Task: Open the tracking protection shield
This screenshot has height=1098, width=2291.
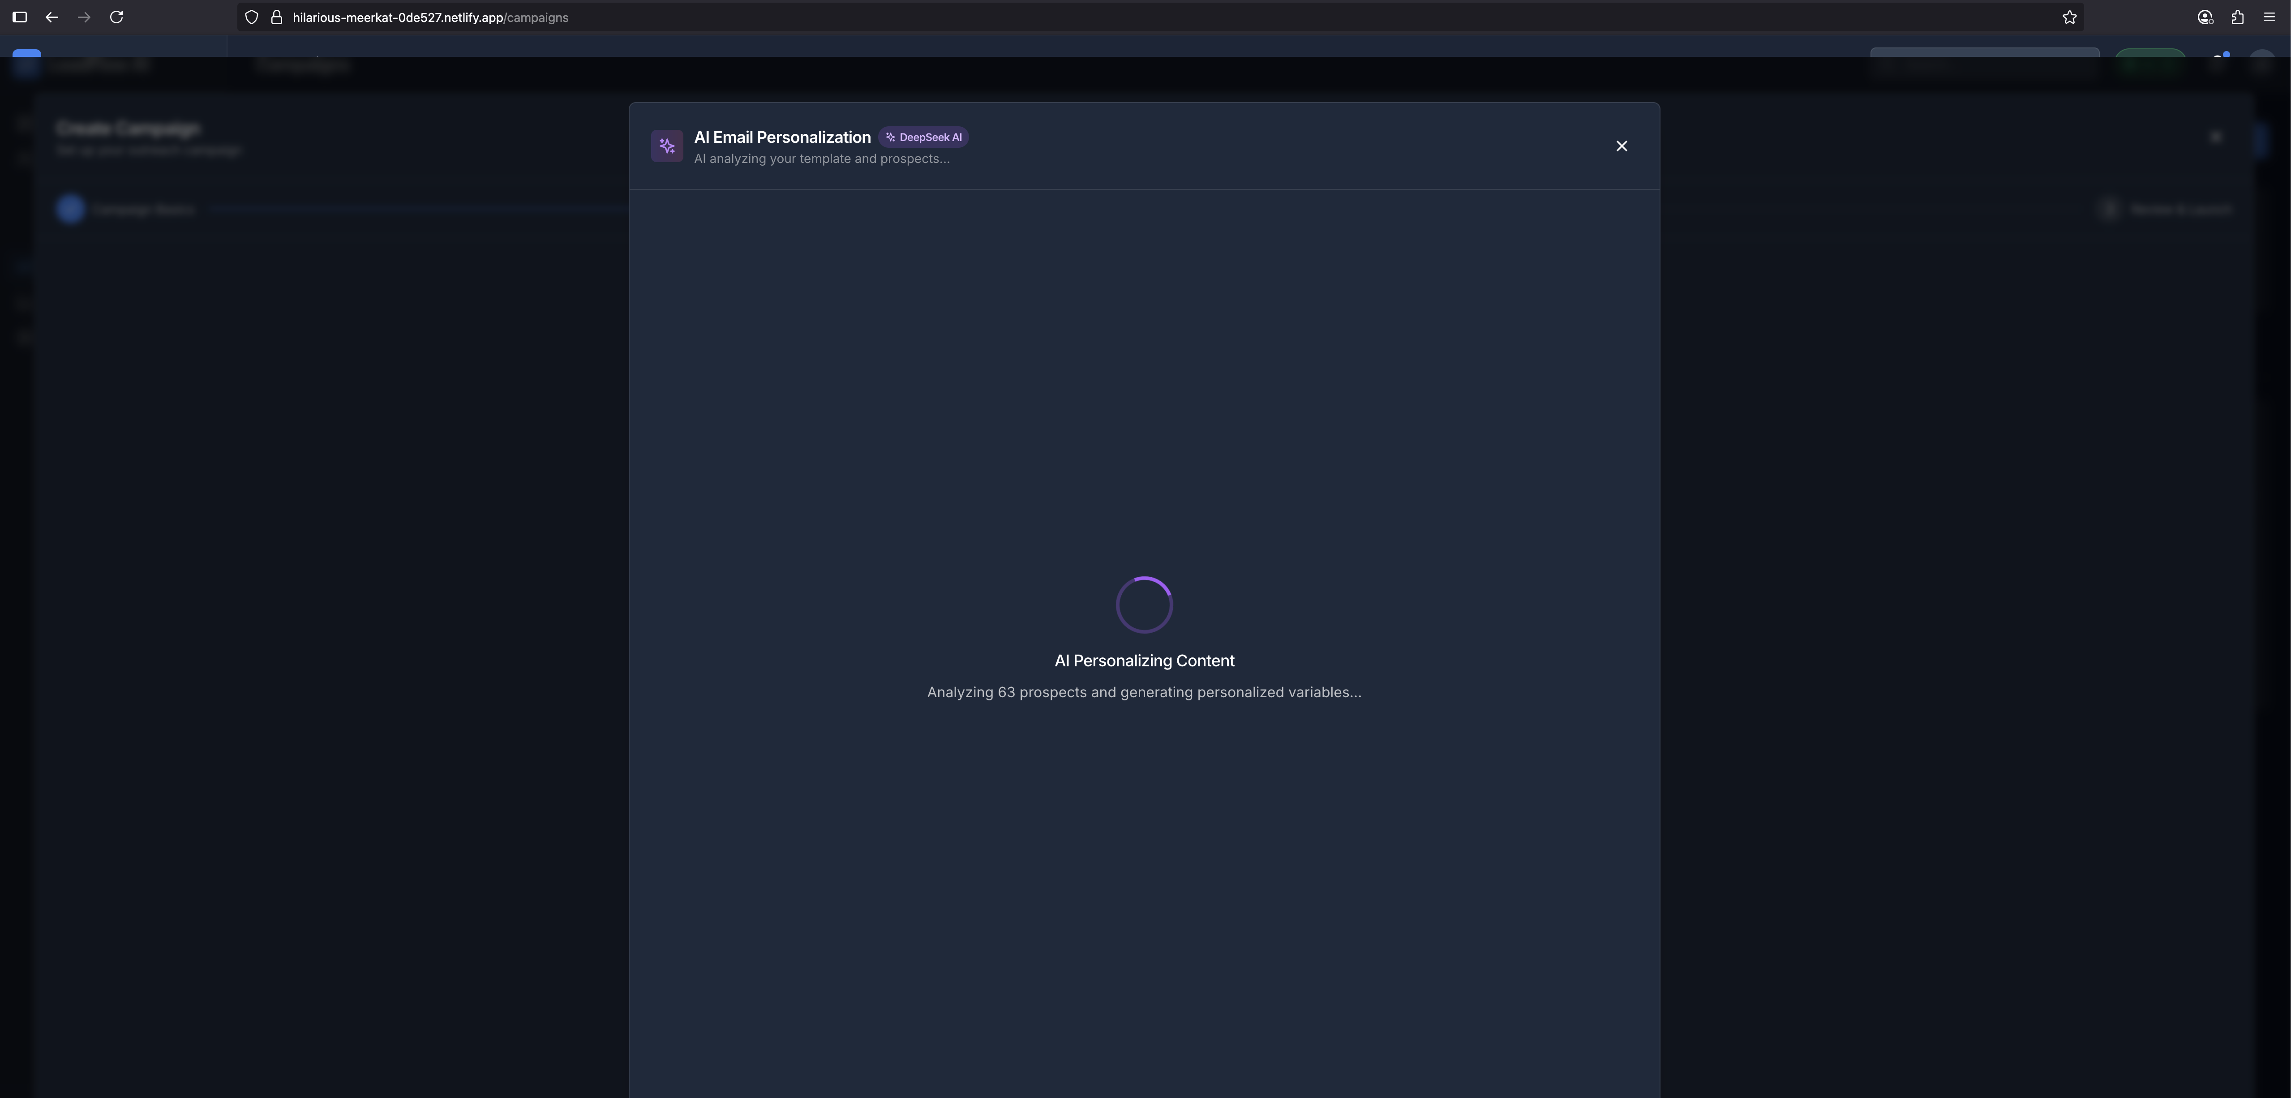Action: pyautogui.click(x=252, y=17)
